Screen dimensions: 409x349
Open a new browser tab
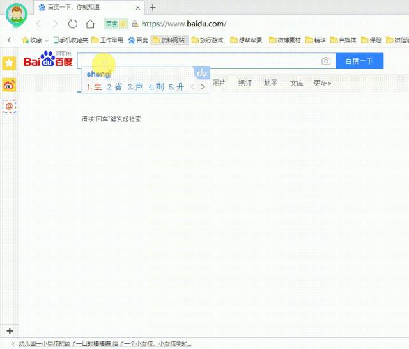[153, 8]
